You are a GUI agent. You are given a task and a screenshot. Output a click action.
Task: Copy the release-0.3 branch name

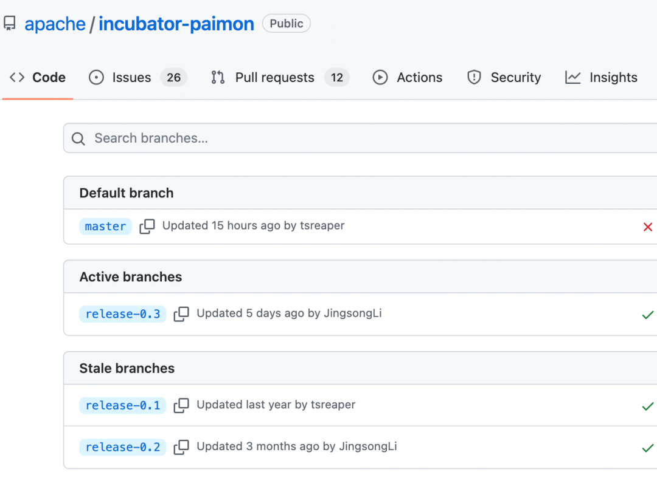click(x=181, y=313)
